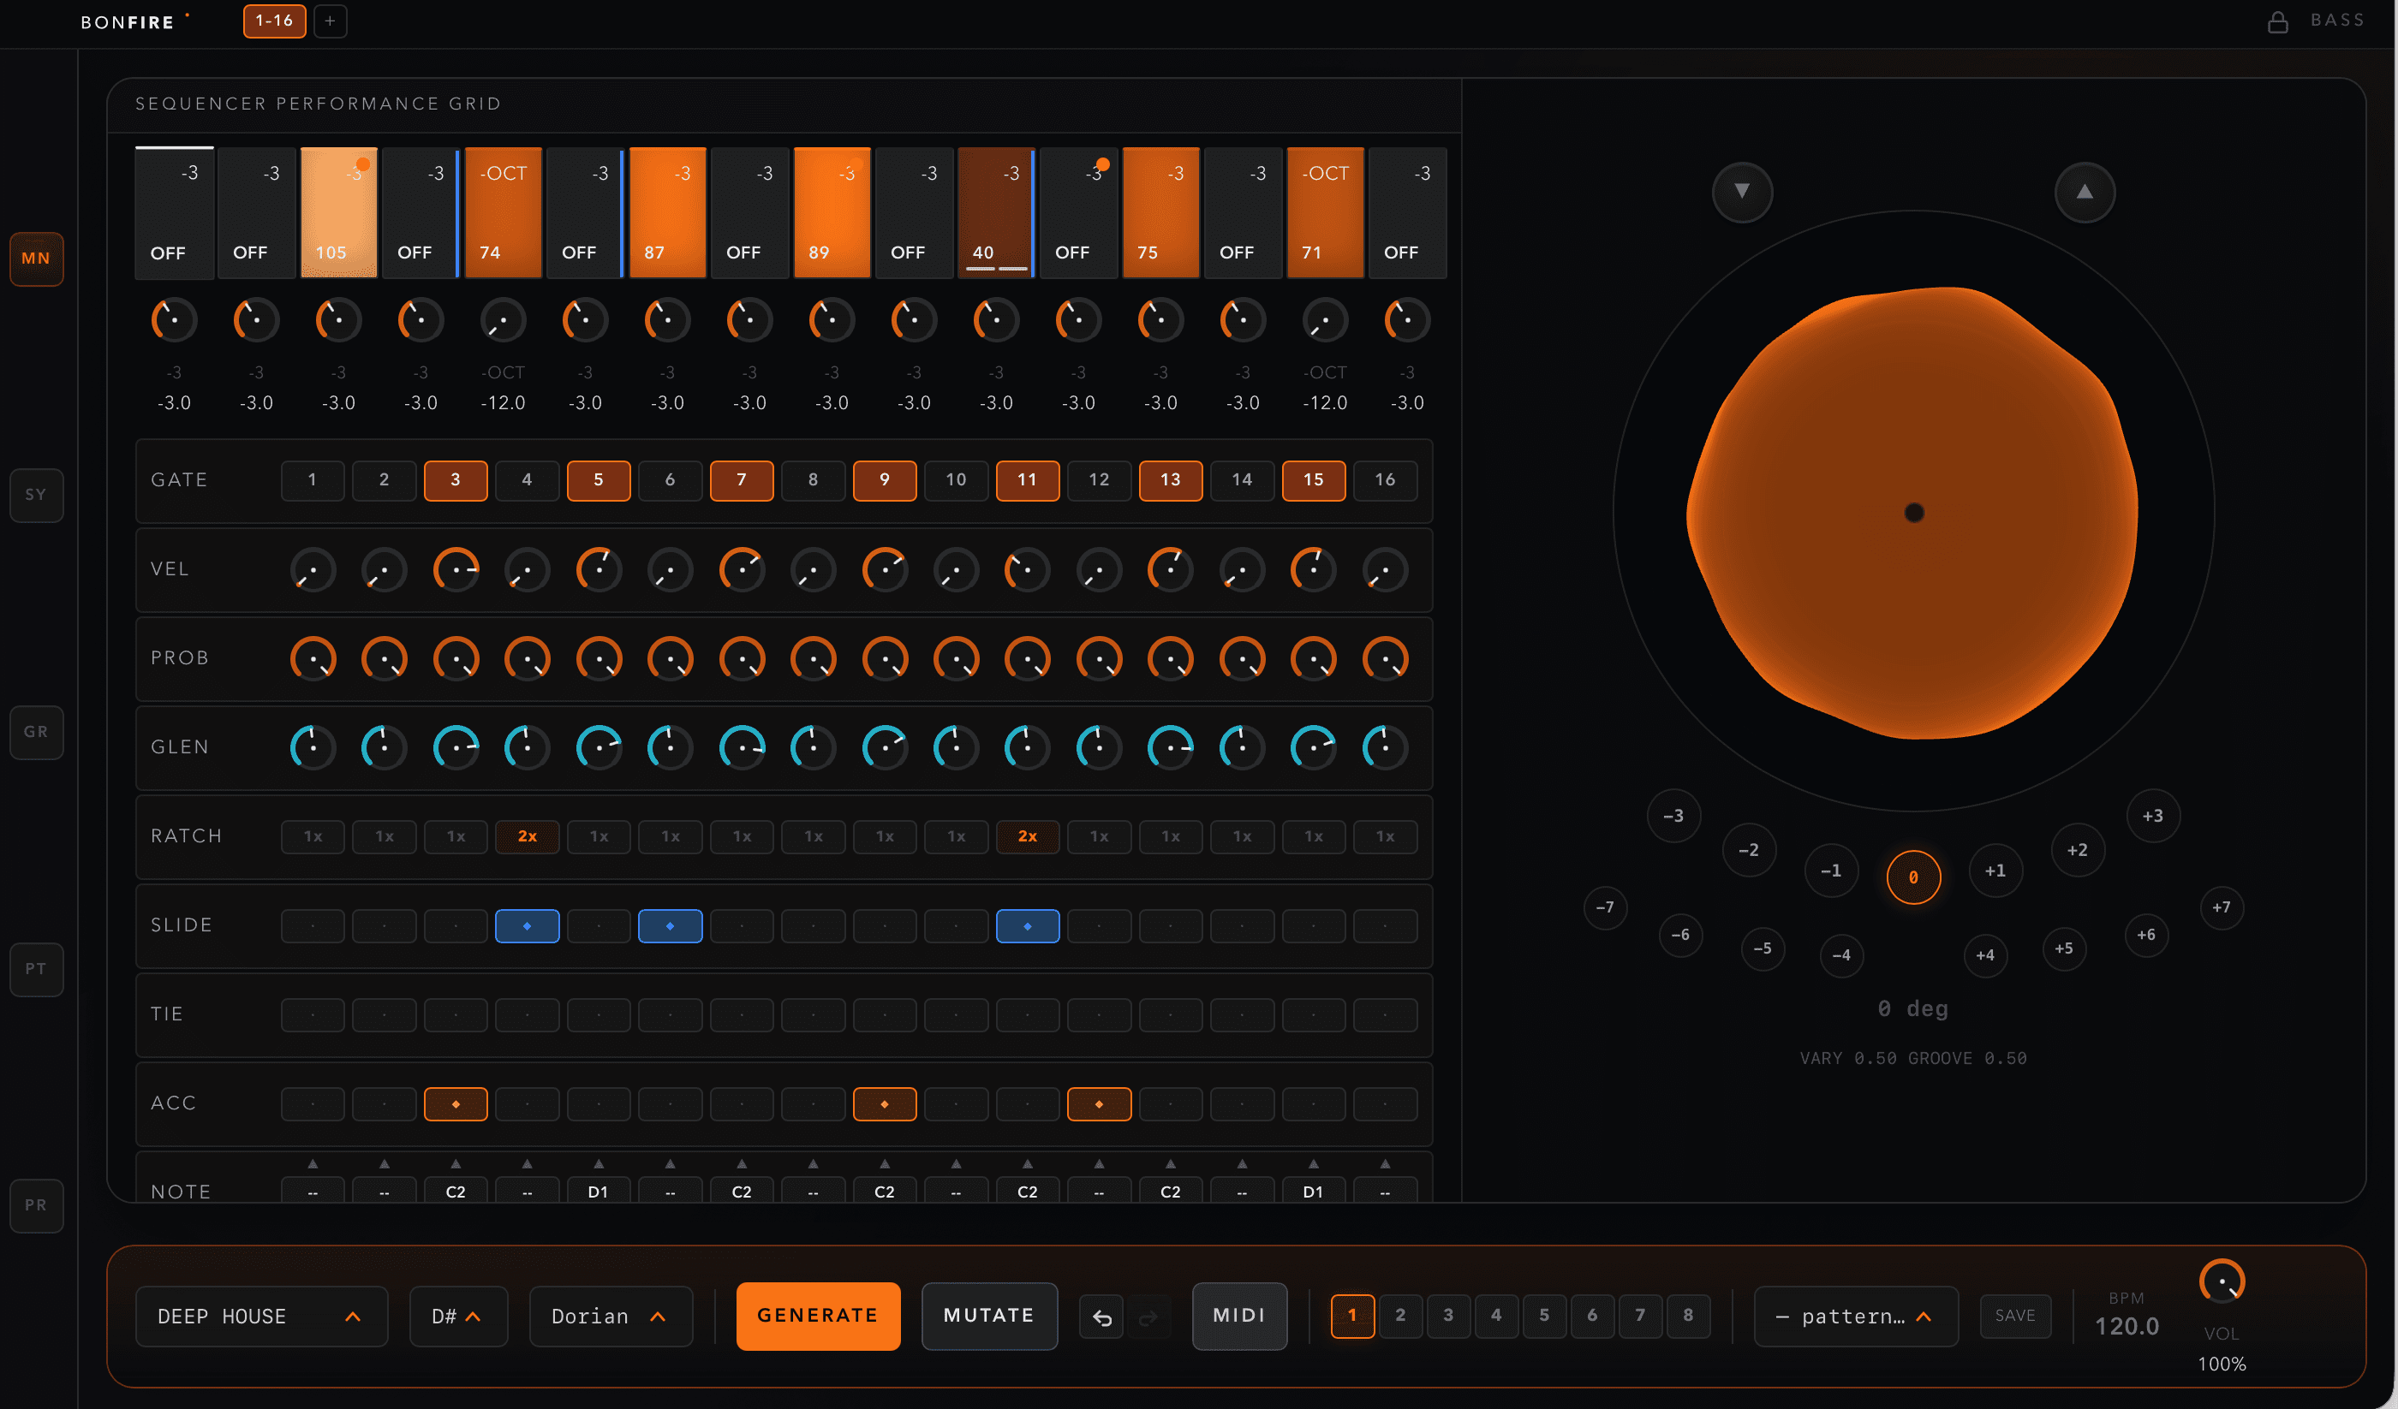Screen dimensions: 2398x1409
Task: Click the MIDI button
Action: pos(1239,1316)
